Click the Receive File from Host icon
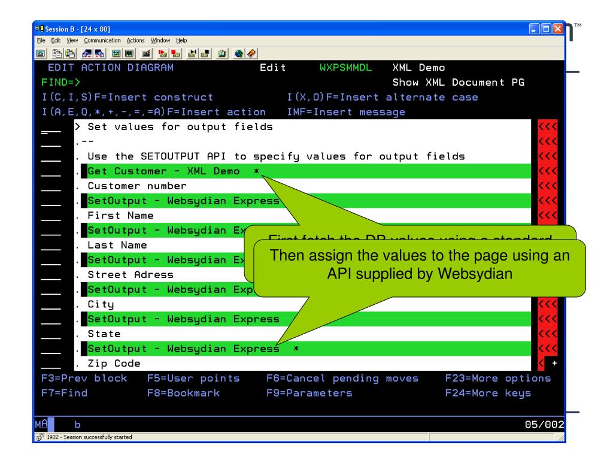 (100, 53)
